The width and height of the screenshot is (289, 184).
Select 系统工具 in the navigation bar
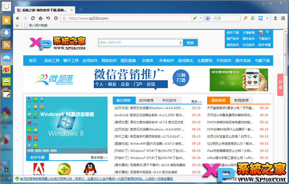click(x=52, y=60)
